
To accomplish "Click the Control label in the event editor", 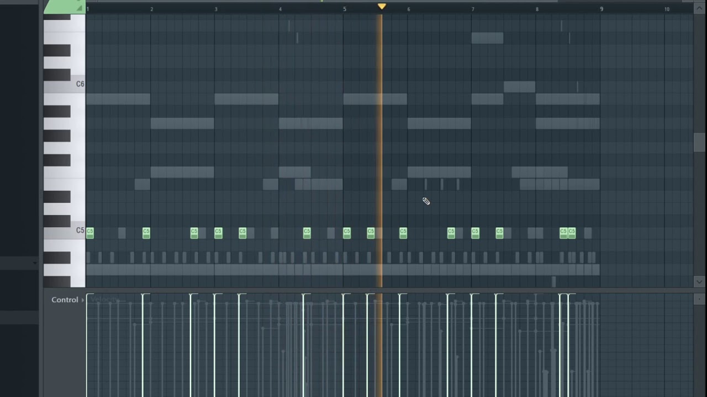I will [x=65, y=300].
